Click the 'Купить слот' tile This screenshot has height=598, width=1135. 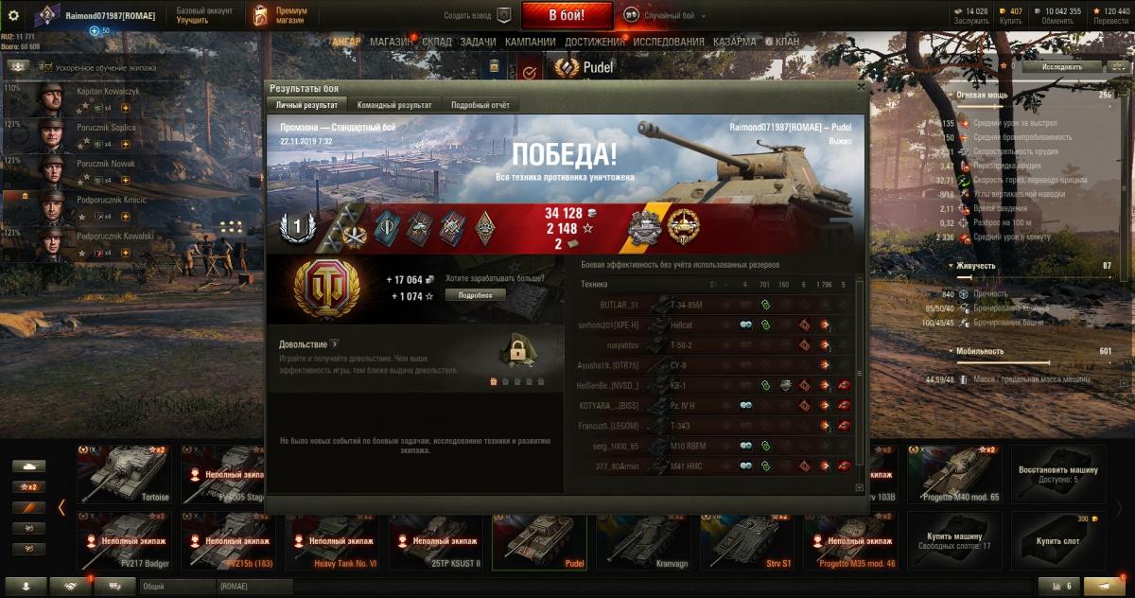(1058, 542)
